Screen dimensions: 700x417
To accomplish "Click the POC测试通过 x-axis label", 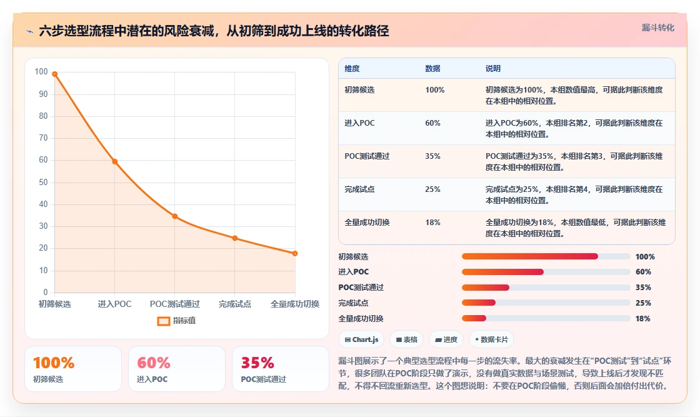I will (x=175, y=304).
